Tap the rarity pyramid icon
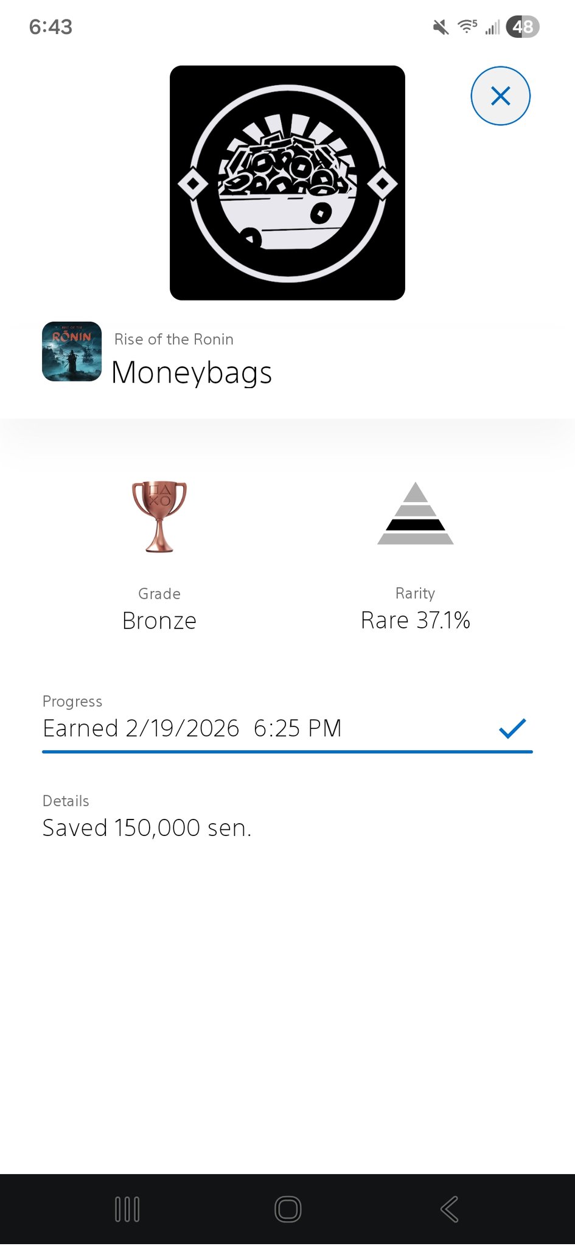The width and height of the screenshot is (575, 1246). click(x=416, y=513)
